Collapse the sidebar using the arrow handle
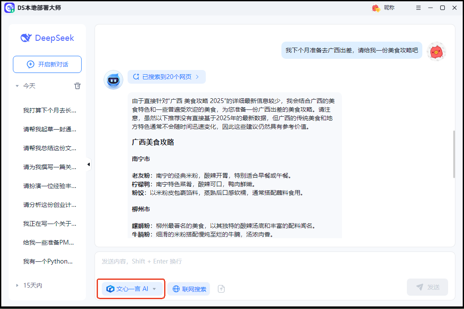Image resolution: width=464 pixels, height=309 pixels. click(88, 164)
